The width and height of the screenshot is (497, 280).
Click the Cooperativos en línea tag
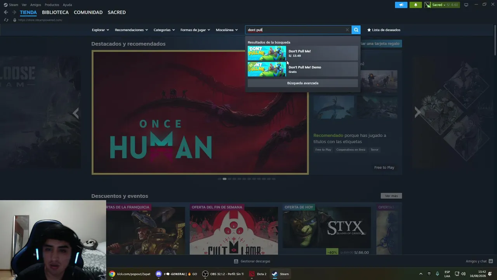point(351,150)
